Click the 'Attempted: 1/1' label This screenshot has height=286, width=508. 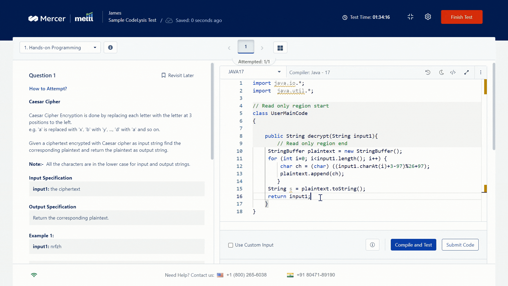click(x=254, y=62)
